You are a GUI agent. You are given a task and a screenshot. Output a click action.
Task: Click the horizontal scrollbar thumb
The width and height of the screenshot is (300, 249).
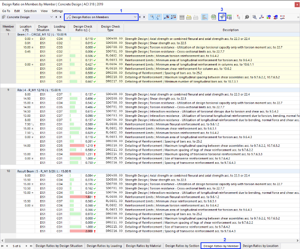pyautogui.click(x=77, y=240)
